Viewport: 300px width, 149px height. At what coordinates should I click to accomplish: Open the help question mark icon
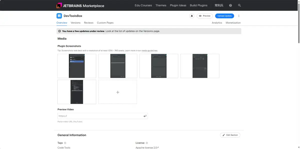[230, 5]
